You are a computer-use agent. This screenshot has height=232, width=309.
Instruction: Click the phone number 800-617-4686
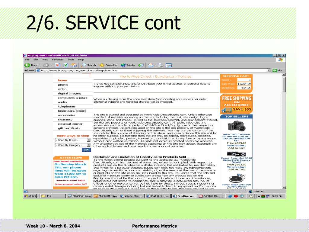pyautogui.click(x=66, y=181)
